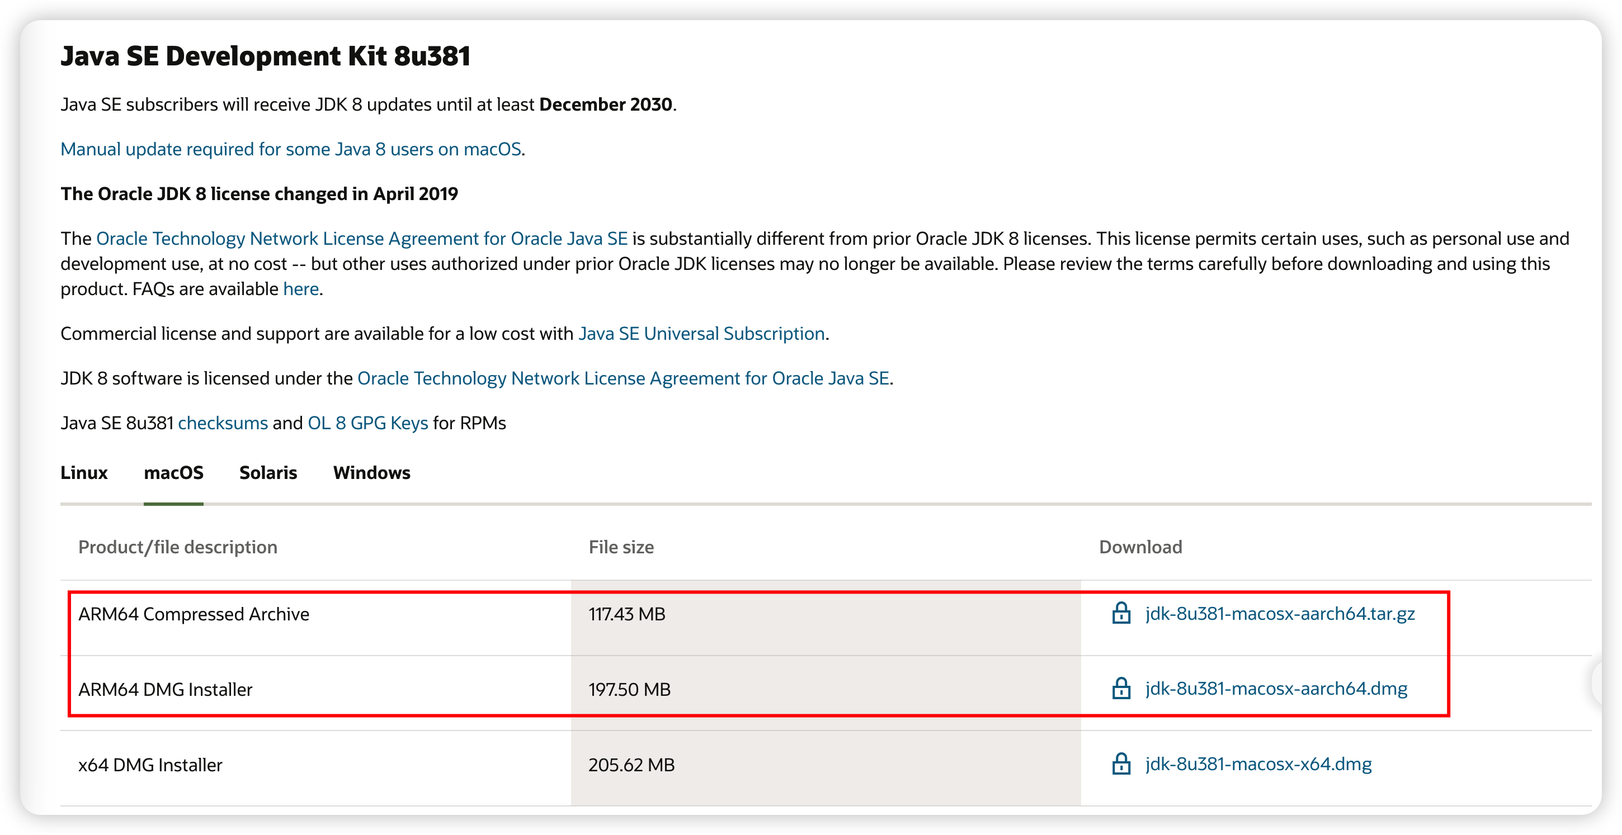Viewport: 1622px width, 835px height.
Task: Switch to the Windows tab
Action: tap(371, 473)
